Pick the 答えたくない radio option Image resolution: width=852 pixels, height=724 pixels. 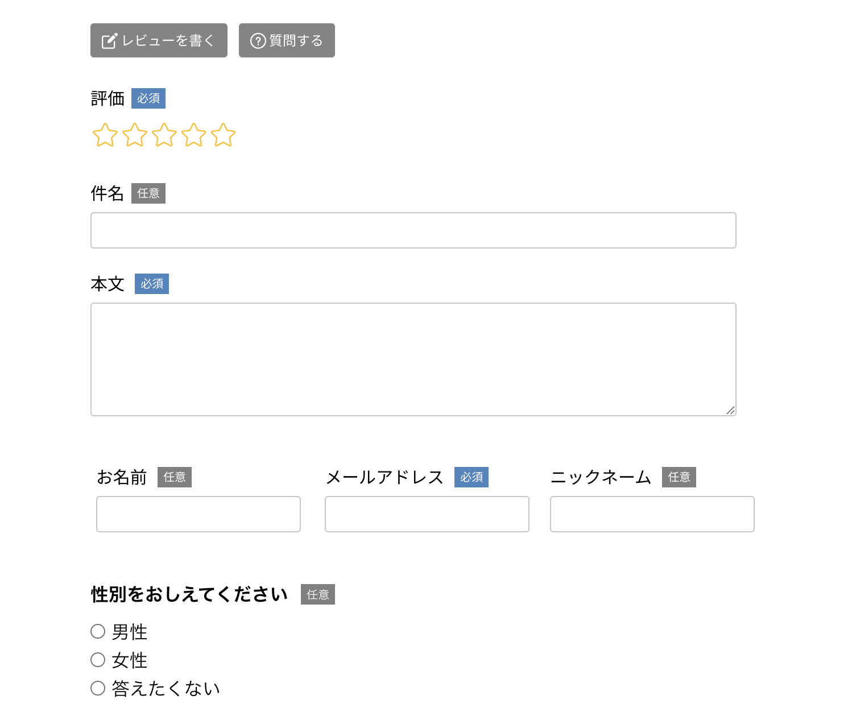[98, 688]
